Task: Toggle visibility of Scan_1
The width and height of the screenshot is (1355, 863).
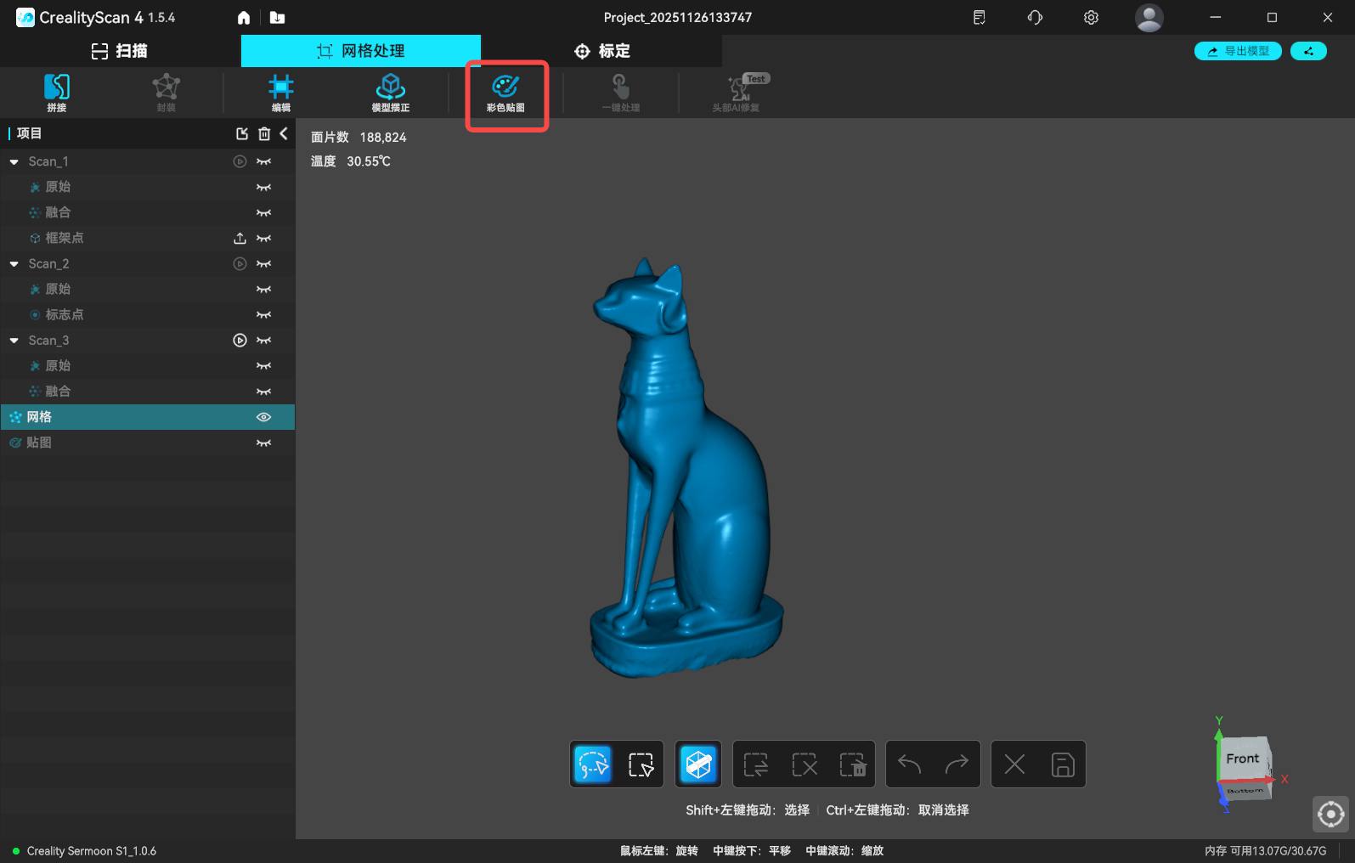Action: pyautogui.click(x=264, y=161)
